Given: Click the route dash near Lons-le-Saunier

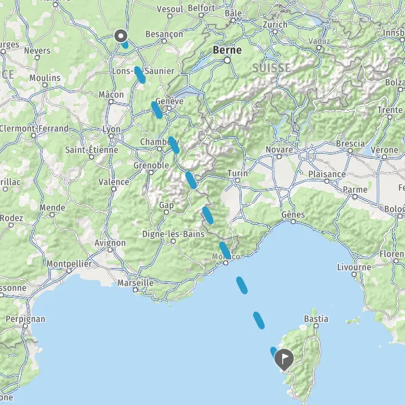Looking at the screenshot, I should 140,75.
